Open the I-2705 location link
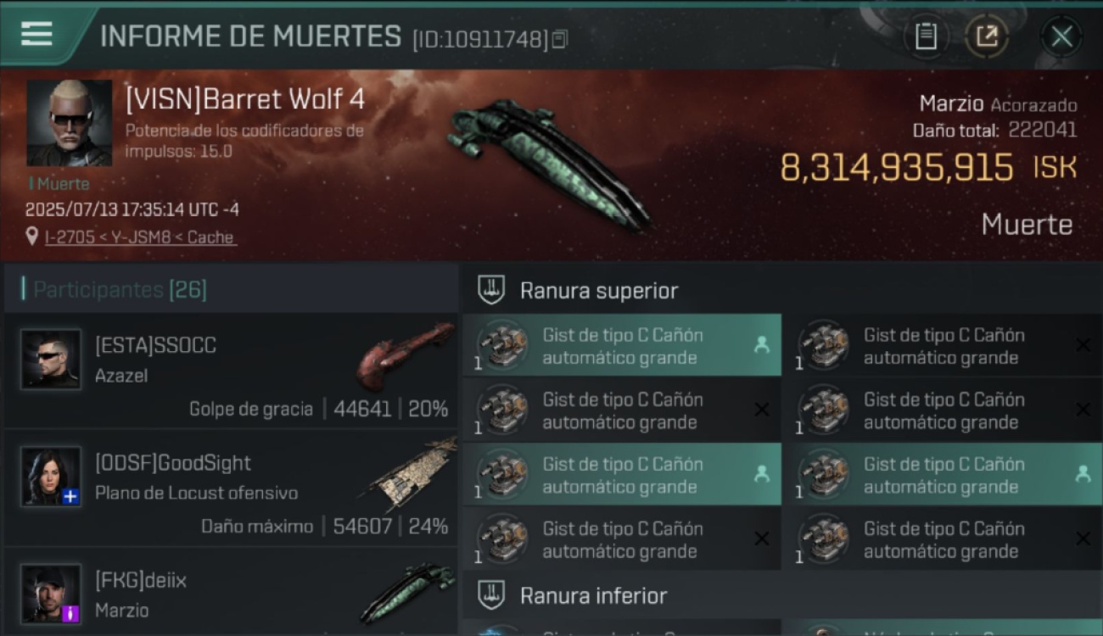 point(140,237)
